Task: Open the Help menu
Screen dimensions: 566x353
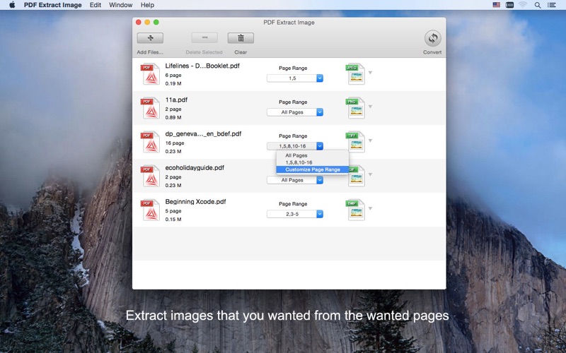Action: point(147,5)
